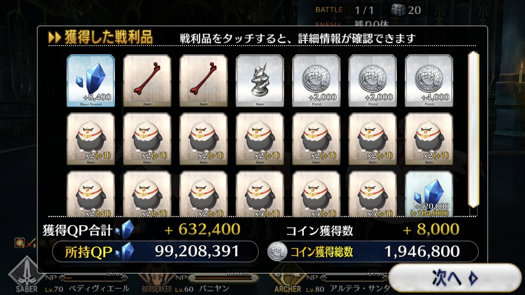Tap the +8,400 QP Quest Reward crystal
This screenshot has width=525, height=295.
pos(91,81)
